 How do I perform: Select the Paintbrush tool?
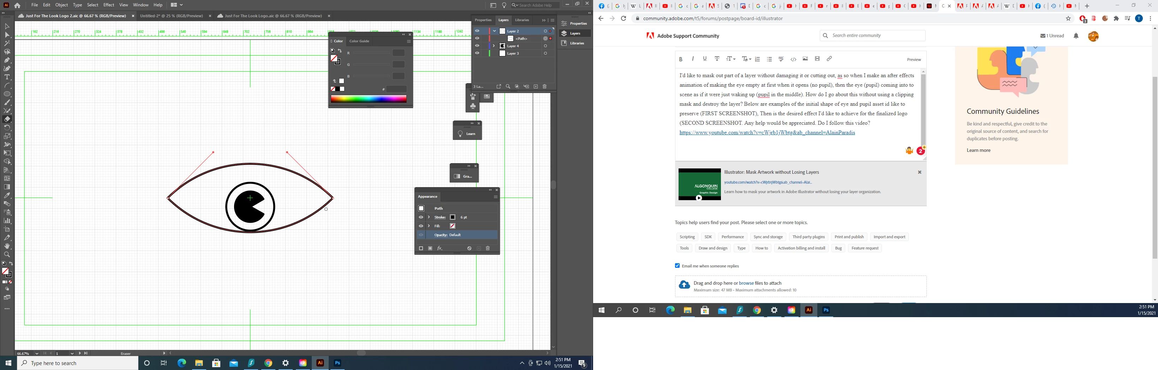tap(7, 103)
